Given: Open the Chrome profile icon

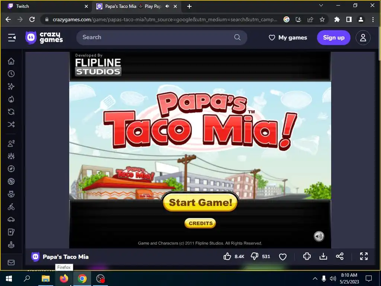Looking at the screenshot, I should [x=361, y=19].
